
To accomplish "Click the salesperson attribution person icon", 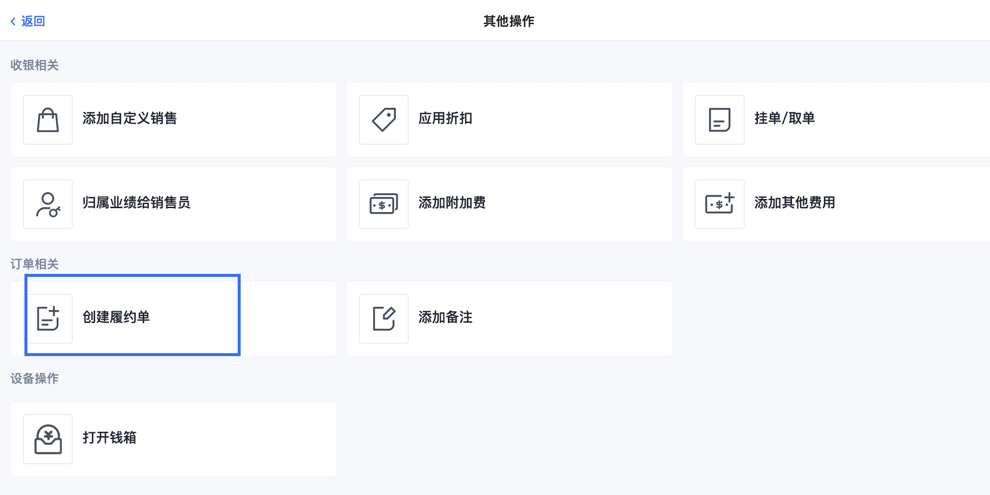I will 48,204.
